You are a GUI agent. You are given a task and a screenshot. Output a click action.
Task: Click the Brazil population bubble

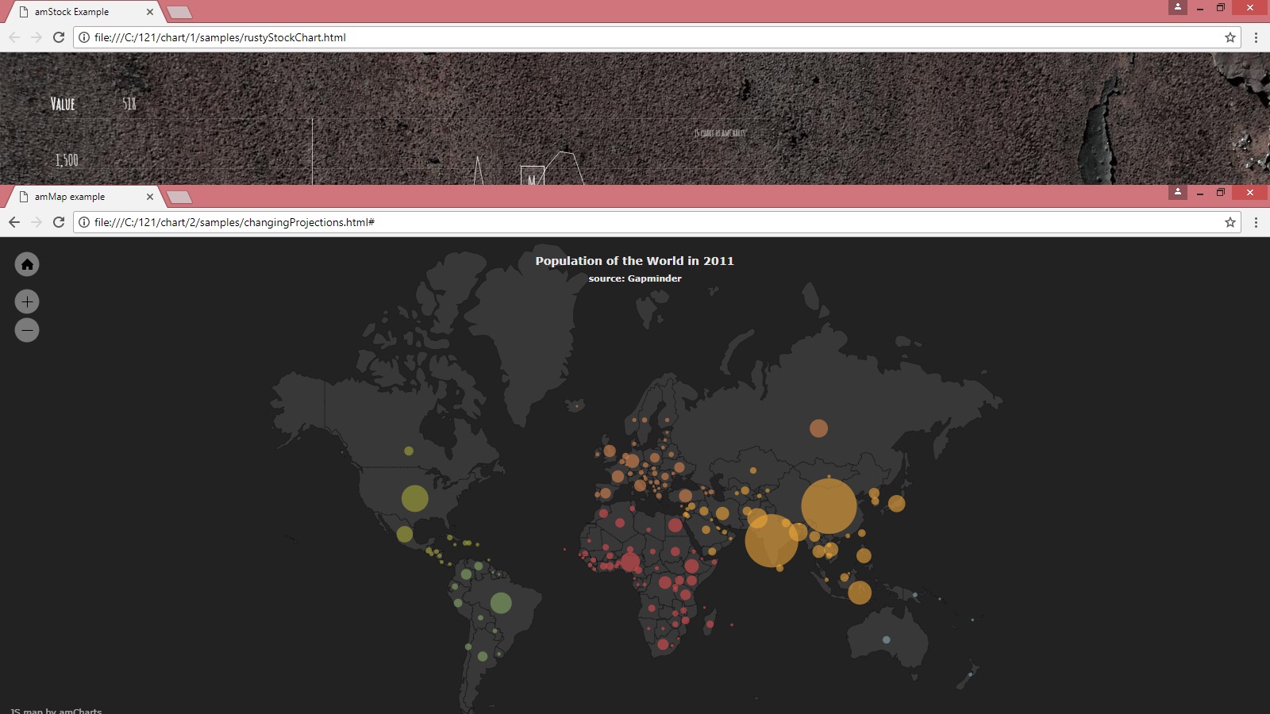click(501, 603)
